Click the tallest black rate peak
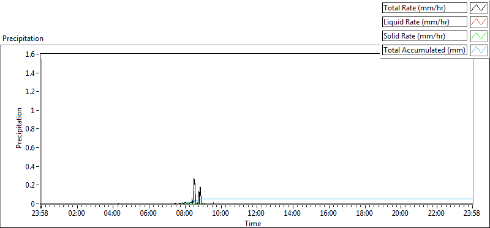This screenshot has width=490, height=228. 194,178
